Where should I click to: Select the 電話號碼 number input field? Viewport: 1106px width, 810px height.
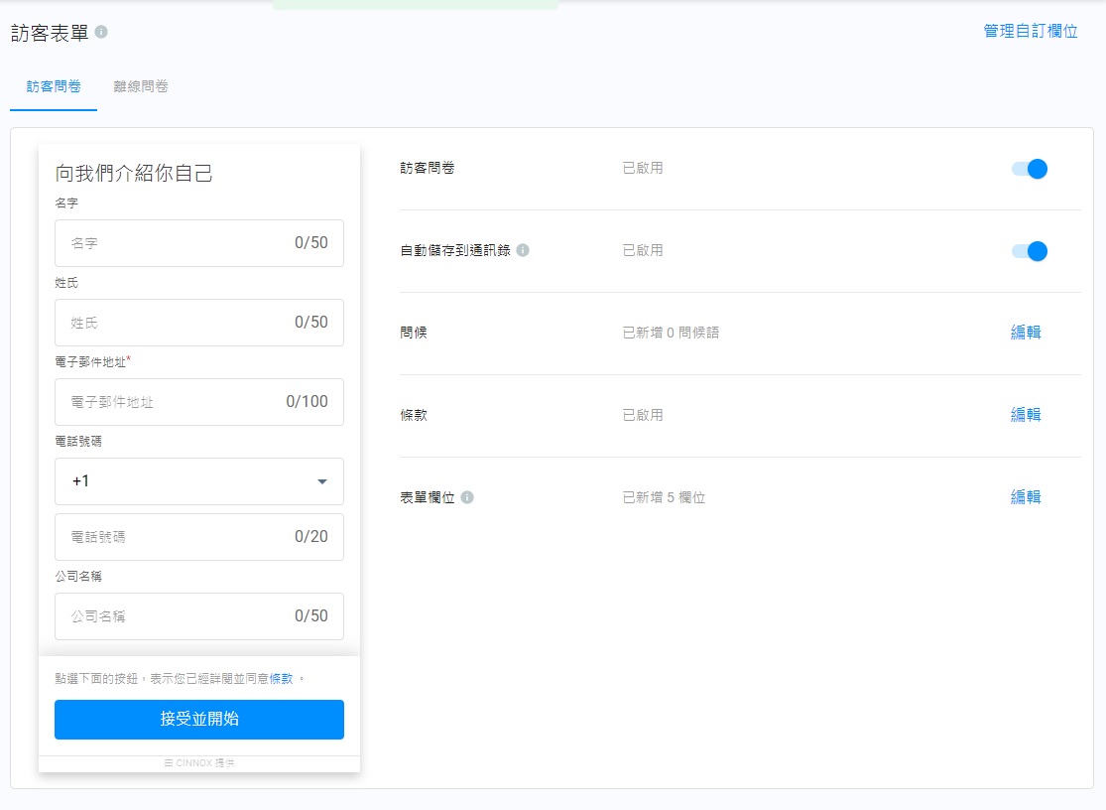pyautogui.click(x=179, y=537)
